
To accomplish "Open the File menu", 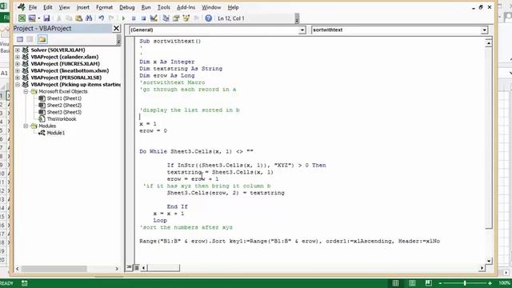I will [33, 7].
